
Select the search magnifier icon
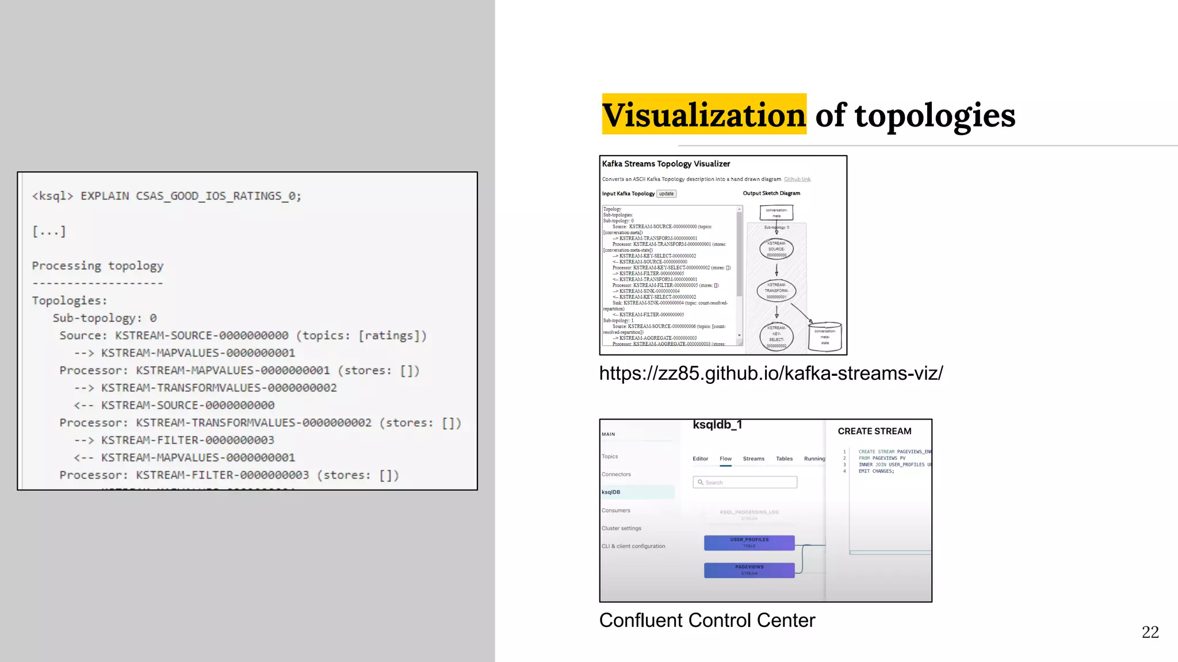pyautogui.click(x=700, y=482)
